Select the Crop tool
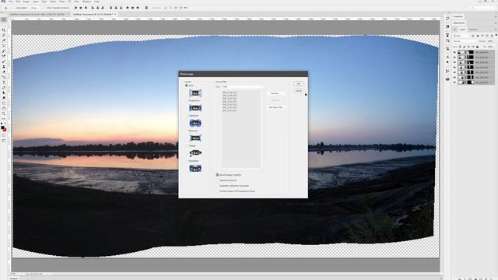This screenshot has height=280, width=498. pyautogui.click(x=4, y=30)
